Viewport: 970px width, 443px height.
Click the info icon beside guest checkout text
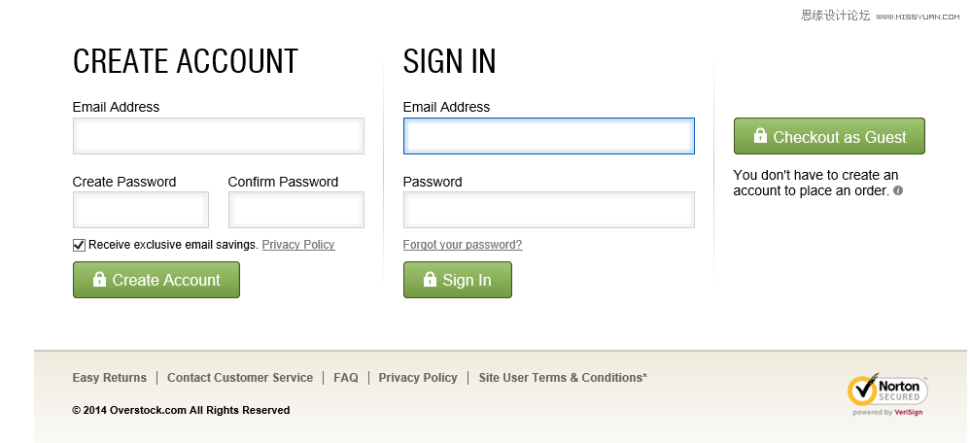898,190
